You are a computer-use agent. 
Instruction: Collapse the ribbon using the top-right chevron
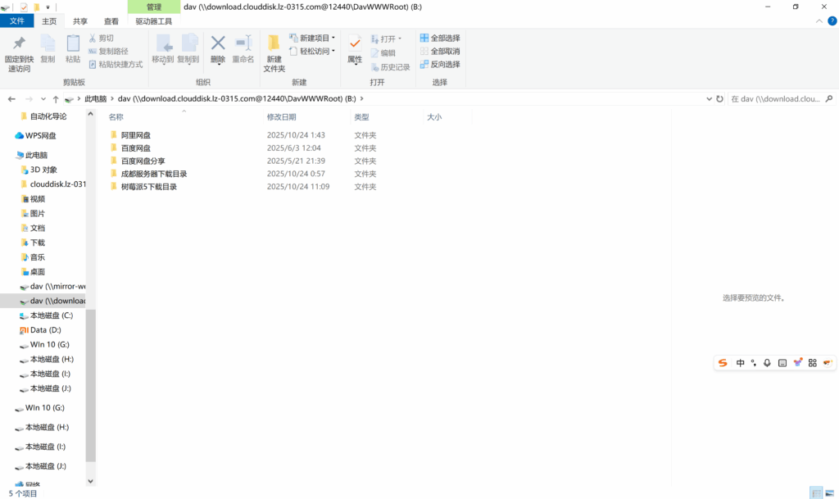pos(820,21)
